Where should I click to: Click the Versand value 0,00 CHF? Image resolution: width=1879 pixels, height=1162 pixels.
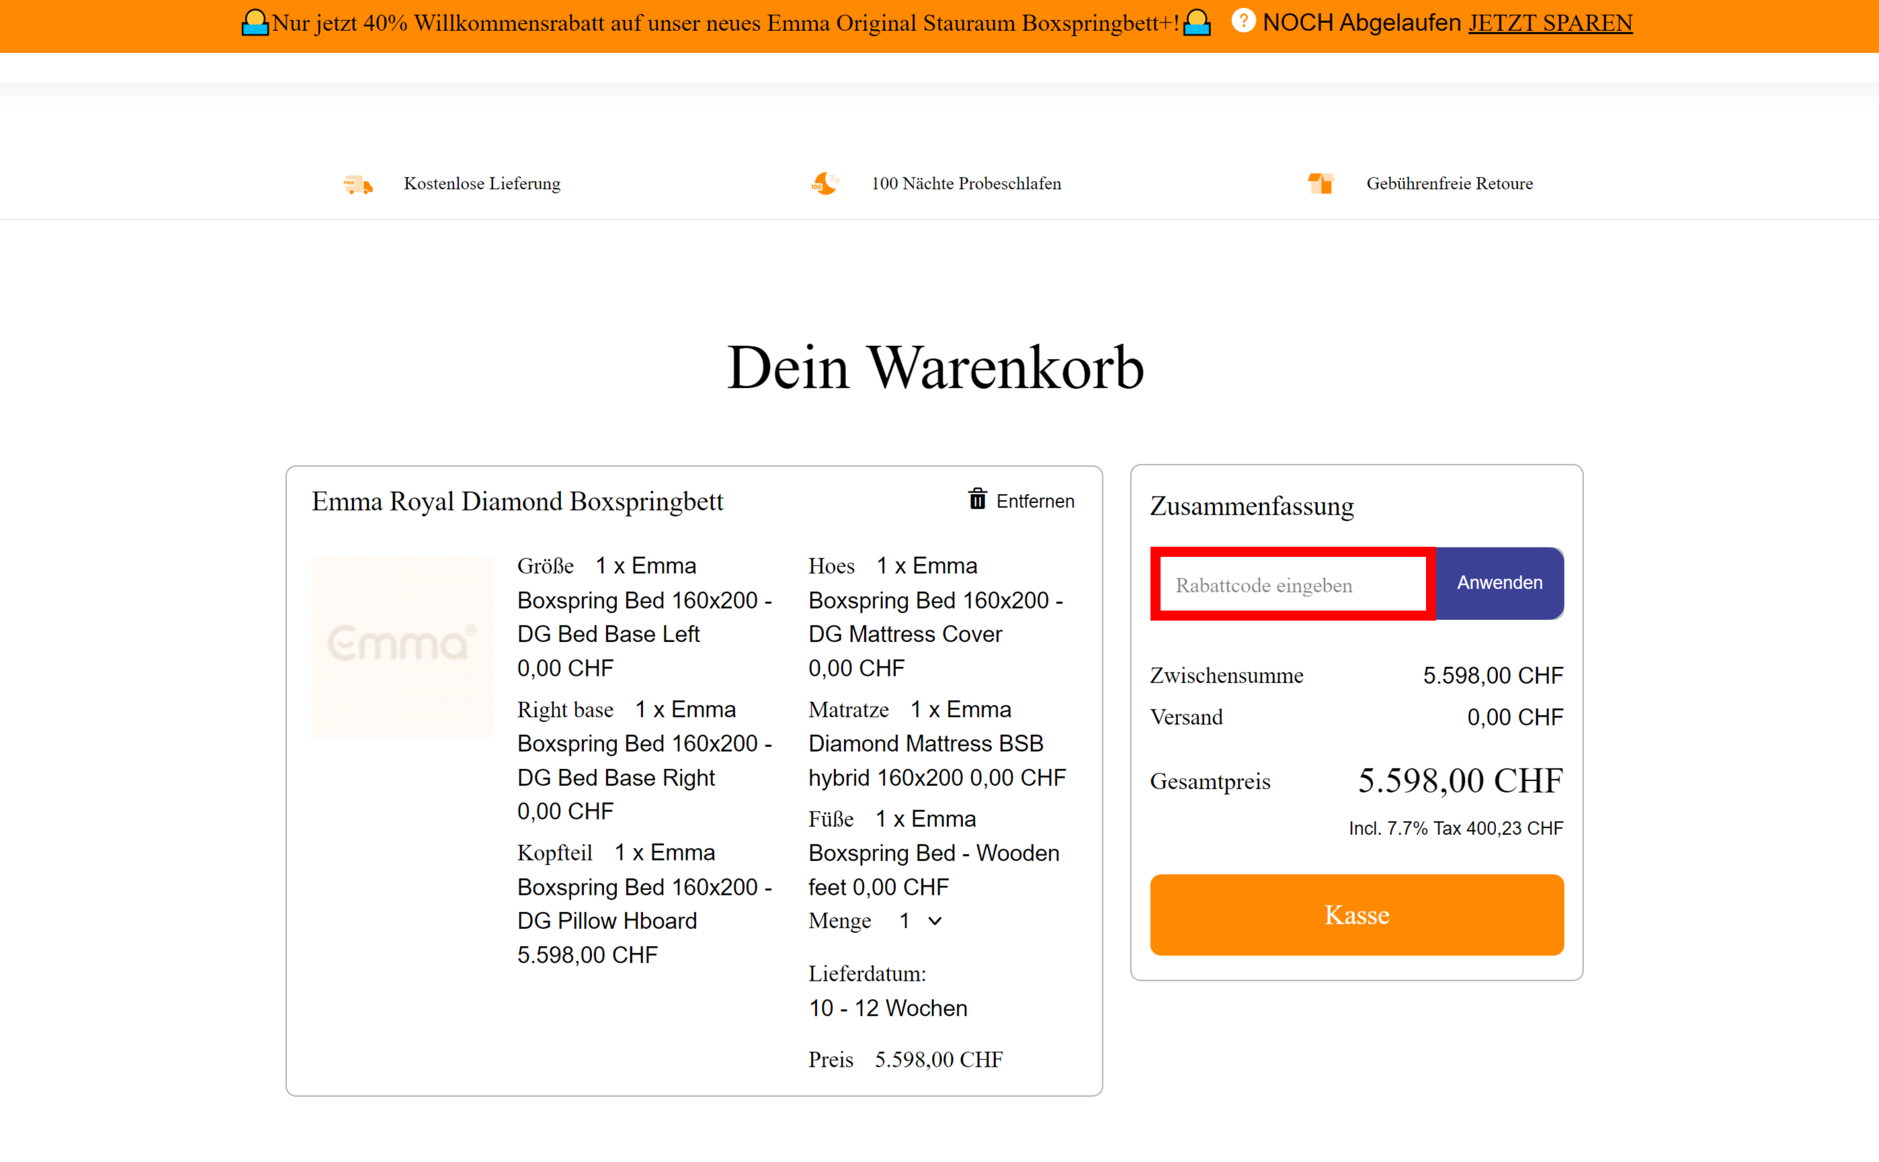pyautogui.click(x=1515, y=717)
